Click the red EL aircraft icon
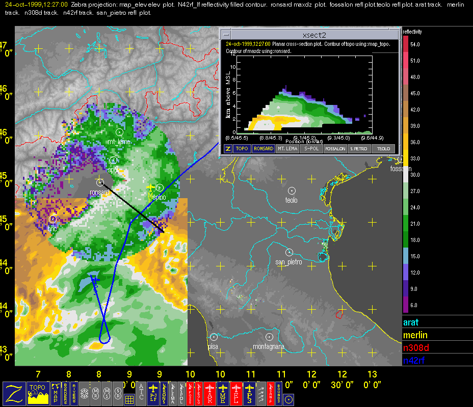The height and width of the screenshot is (407, 473). click(236, 393)
